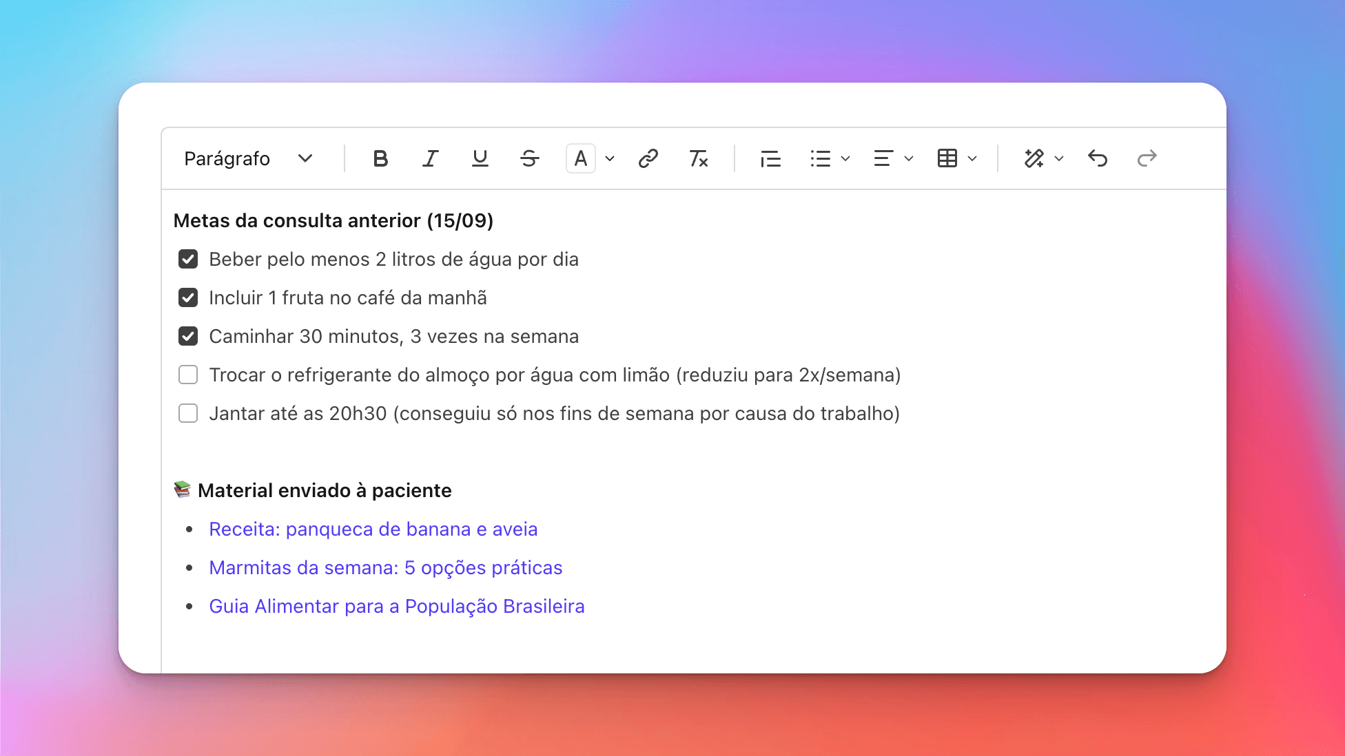Click the magic wand AI tools icon

tap(1034, 159)
